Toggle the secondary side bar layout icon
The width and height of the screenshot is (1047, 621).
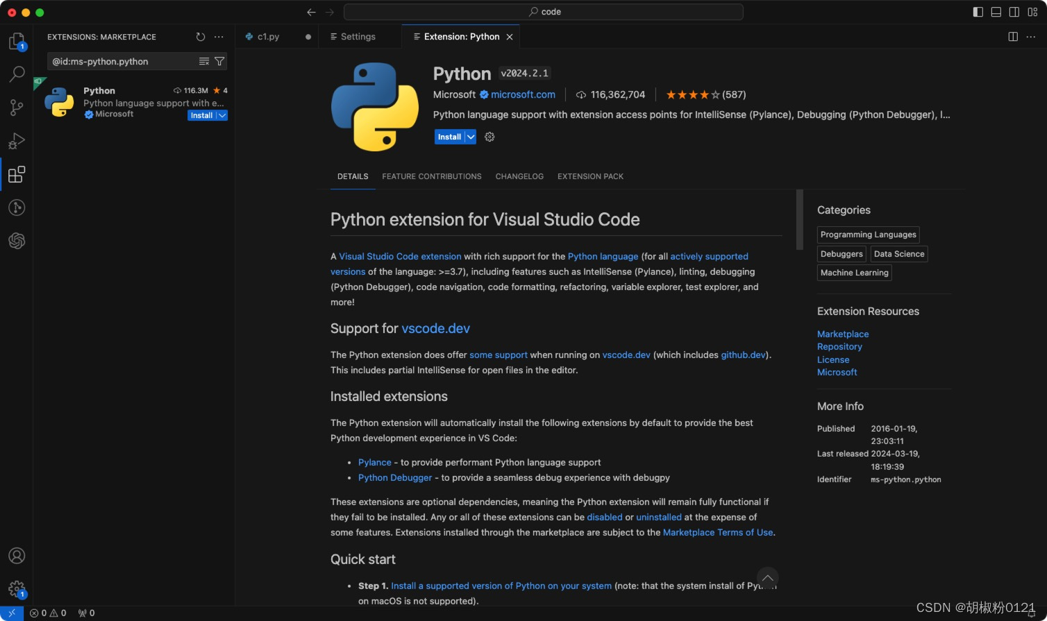(x=1014, y=12)
